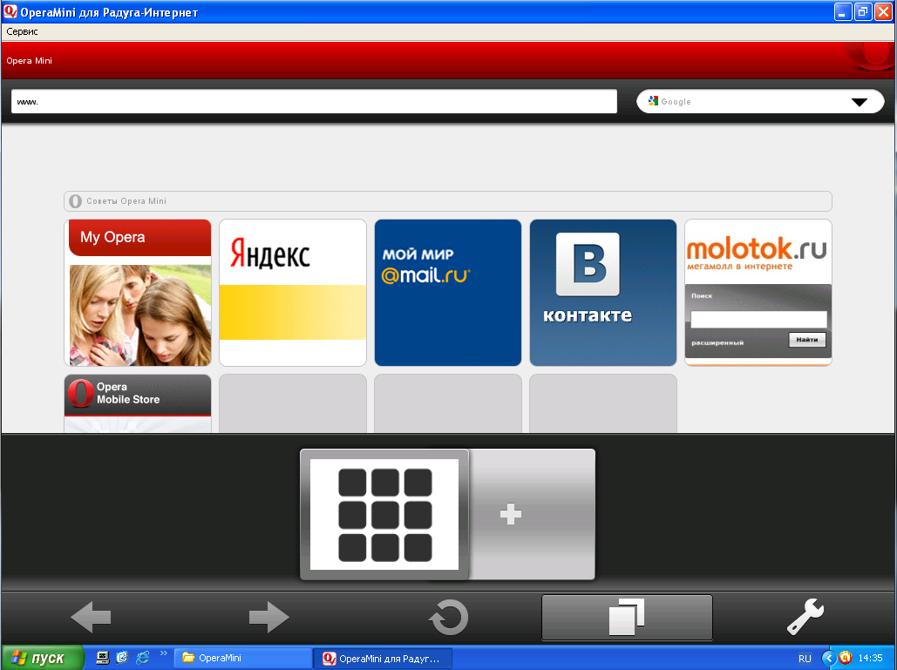Open the Мой Мир @mail.ru tile

click(x=448, y=293)
